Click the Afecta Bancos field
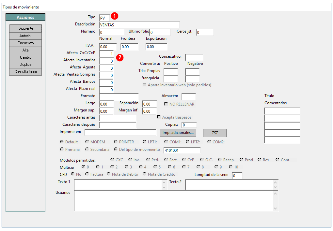This screenshot has width=333, height=231. pos(106,83)
